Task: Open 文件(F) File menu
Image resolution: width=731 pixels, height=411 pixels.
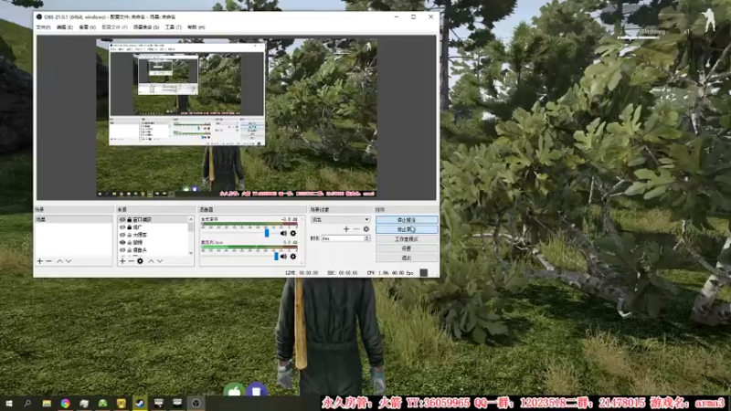Action: (x=43, y=27)
